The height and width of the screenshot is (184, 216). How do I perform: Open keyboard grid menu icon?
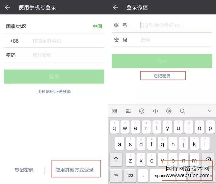pyautogui.click(x=115, y=111)
